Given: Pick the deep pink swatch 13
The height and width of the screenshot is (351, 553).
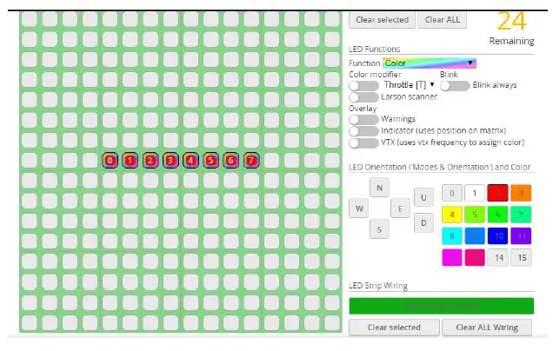Looking at the screenshot, I should coord(475,258).
